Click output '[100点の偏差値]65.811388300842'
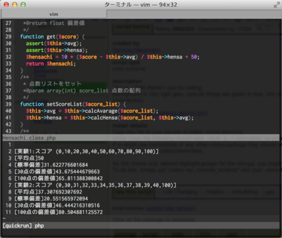 (x=58, y=178)
